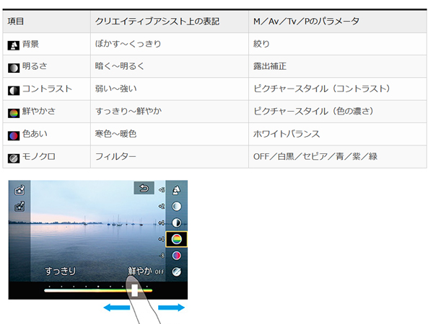Click the 背景 row label
The width and height of the screenshot is (433, 324).
click(30, 44)
